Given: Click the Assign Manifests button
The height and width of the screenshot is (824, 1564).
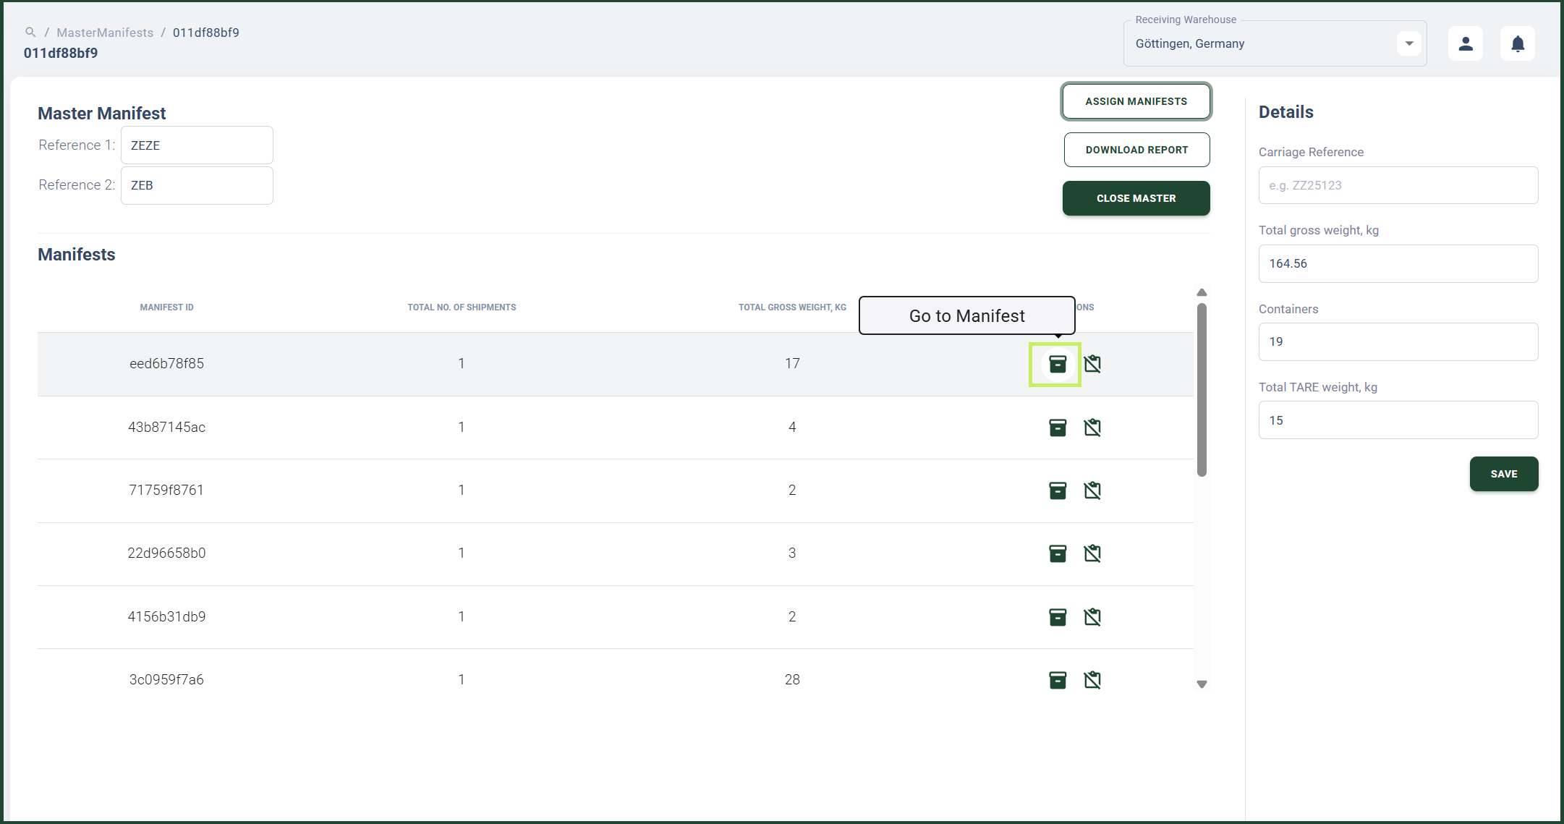Looking at the screenshot, I should (x=1136, y=101).
